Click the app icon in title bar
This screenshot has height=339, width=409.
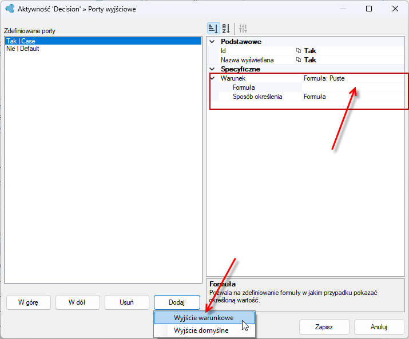pyautogui.click(x=10, y=9)
